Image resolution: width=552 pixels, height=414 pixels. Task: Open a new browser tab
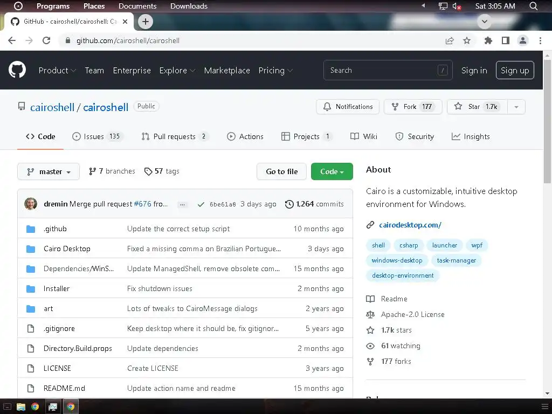pyautogui.click(x=146, y=22)
